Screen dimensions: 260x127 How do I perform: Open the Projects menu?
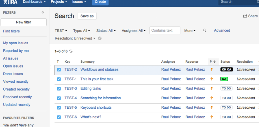[59, 2]
